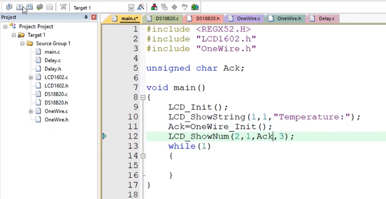The image size is (386, 199).
Task: Close the Project panel with red X
Action: tap(94, 17)
